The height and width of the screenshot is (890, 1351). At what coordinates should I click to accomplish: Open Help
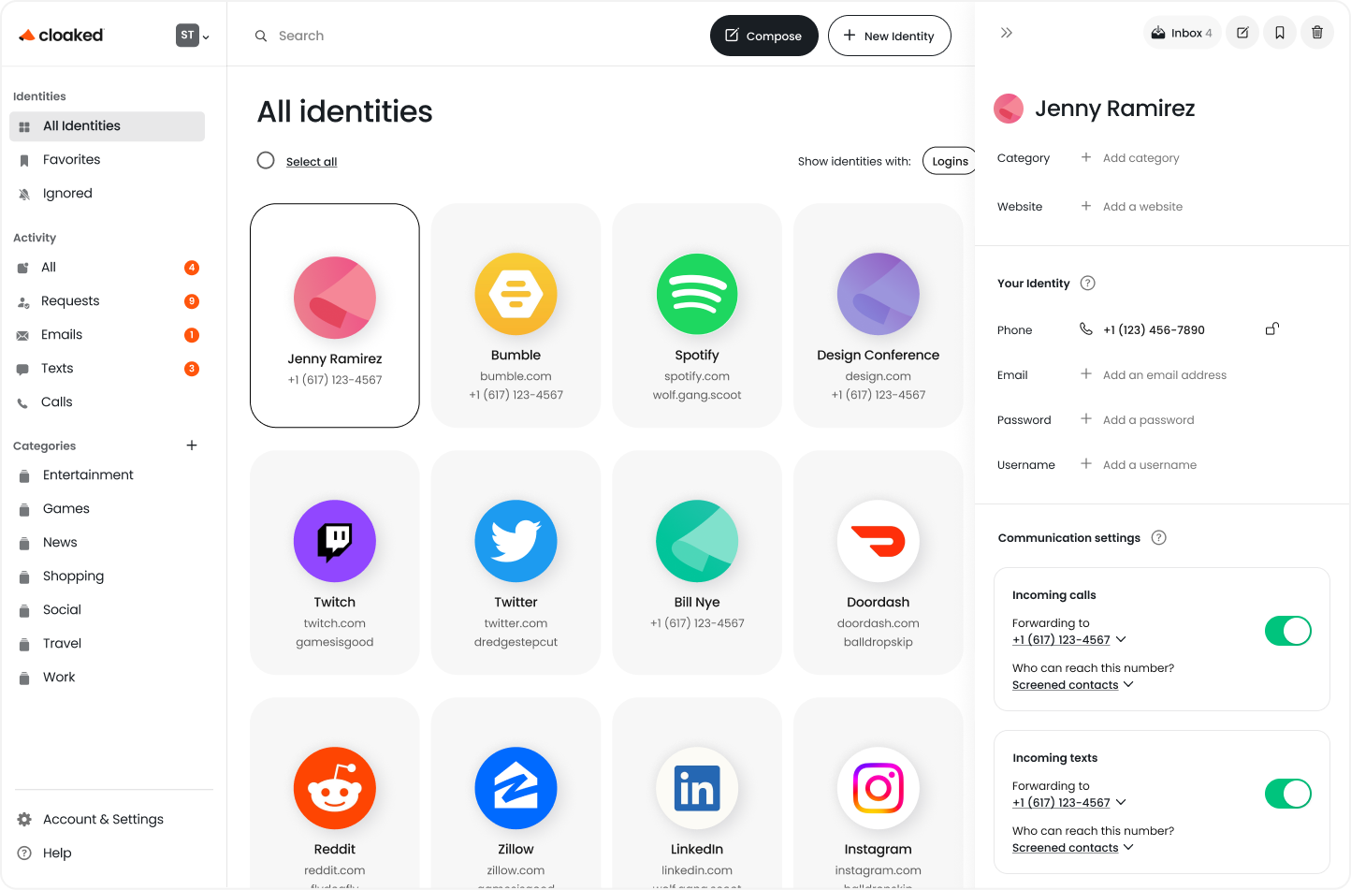56,854
